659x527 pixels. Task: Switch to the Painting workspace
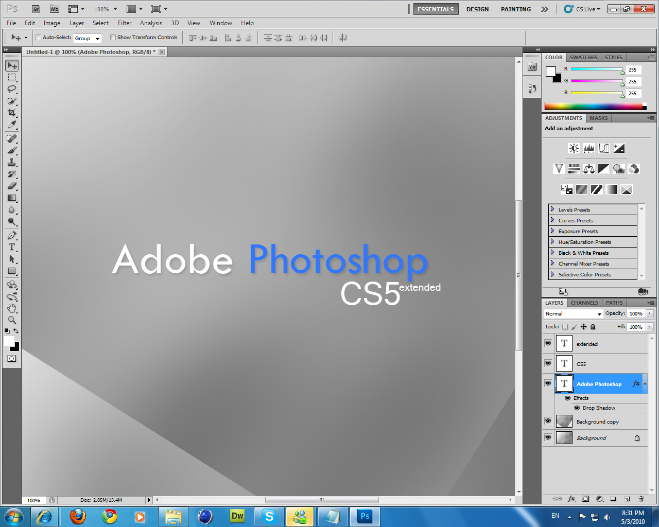click(515, 9)
